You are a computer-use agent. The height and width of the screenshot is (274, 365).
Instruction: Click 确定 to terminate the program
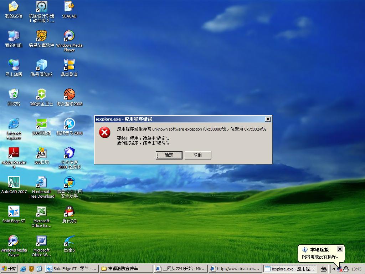169,155
